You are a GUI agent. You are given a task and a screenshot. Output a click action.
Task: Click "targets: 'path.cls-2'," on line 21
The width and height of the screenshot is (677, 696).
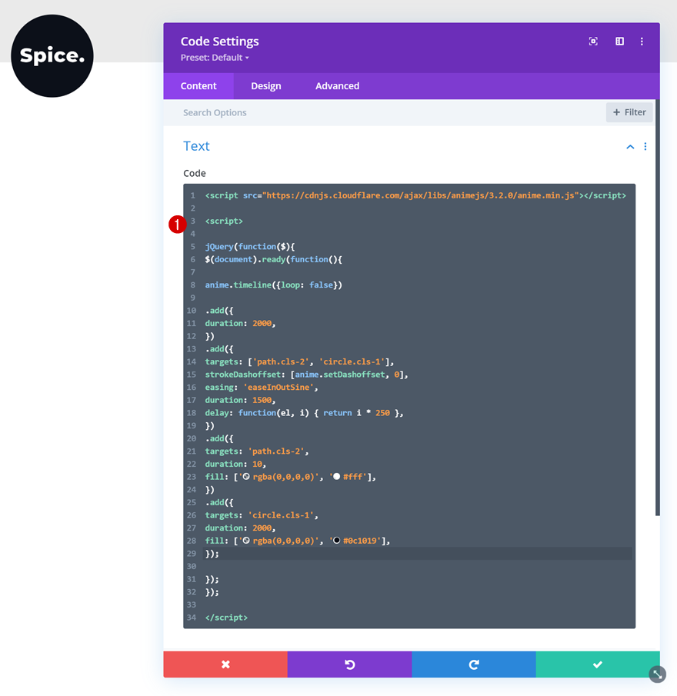(x=257, y=451)
